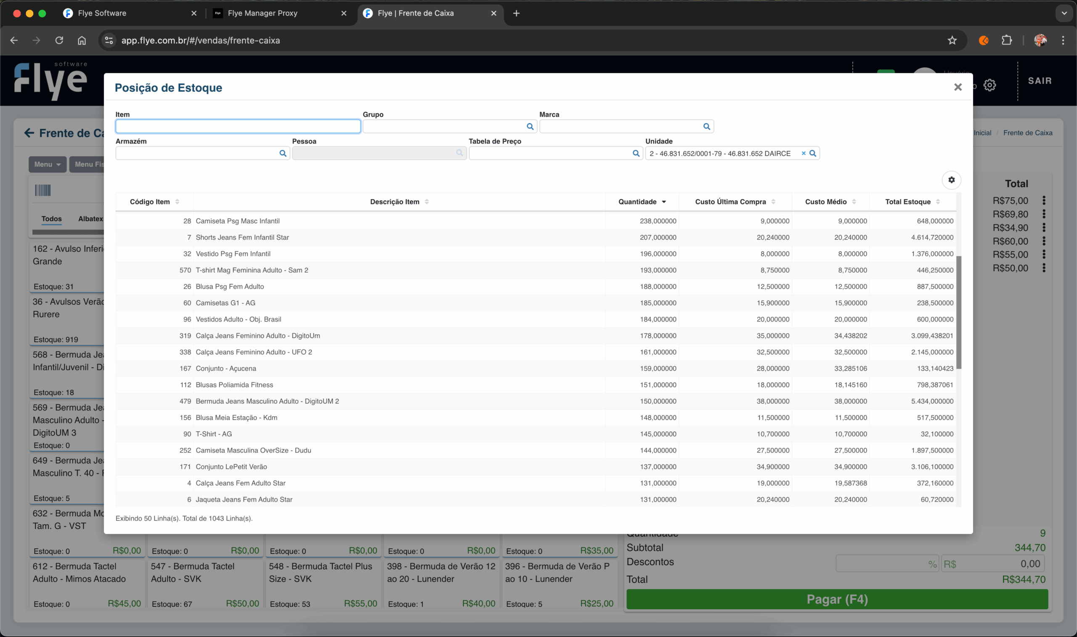
Task: Bookmark this page with the star icon
Action: pyautogui.click(x=952, y=40)
